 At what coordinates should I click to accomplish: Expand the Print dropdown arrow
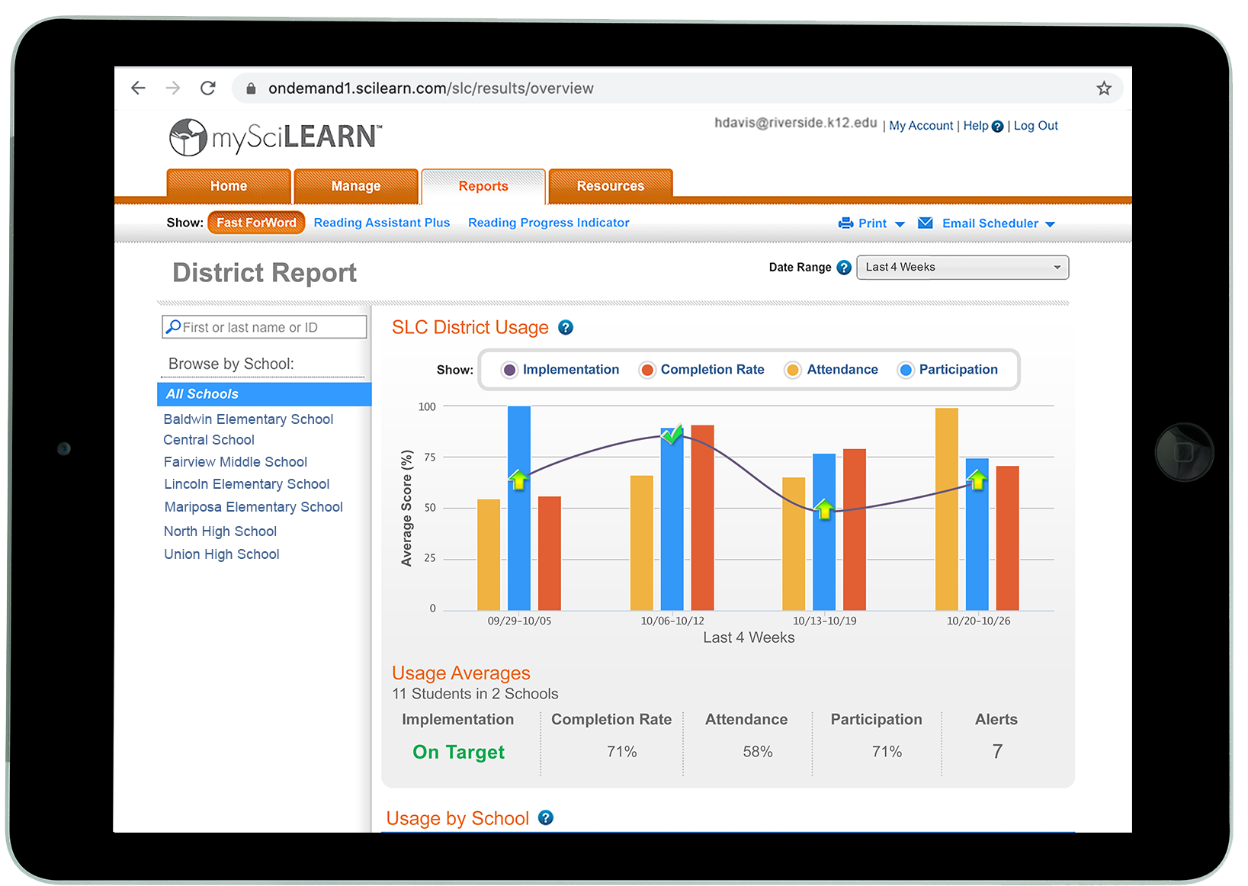pyautogui.click(x=900, y=224)
